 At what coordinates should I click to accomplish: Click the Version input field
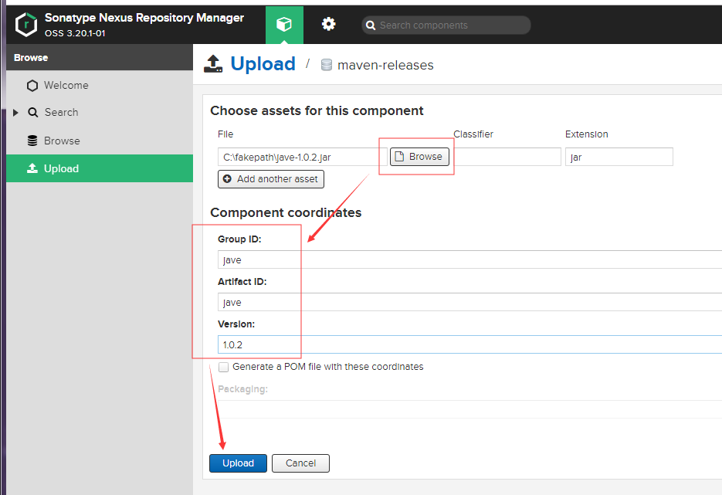click(469, 344)
